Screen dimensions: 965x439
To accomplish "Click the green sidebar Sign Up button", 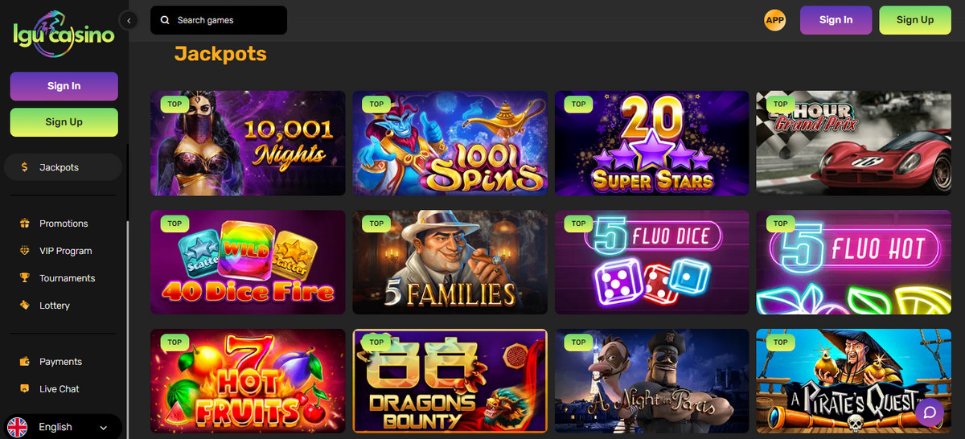I will point(64,122).
